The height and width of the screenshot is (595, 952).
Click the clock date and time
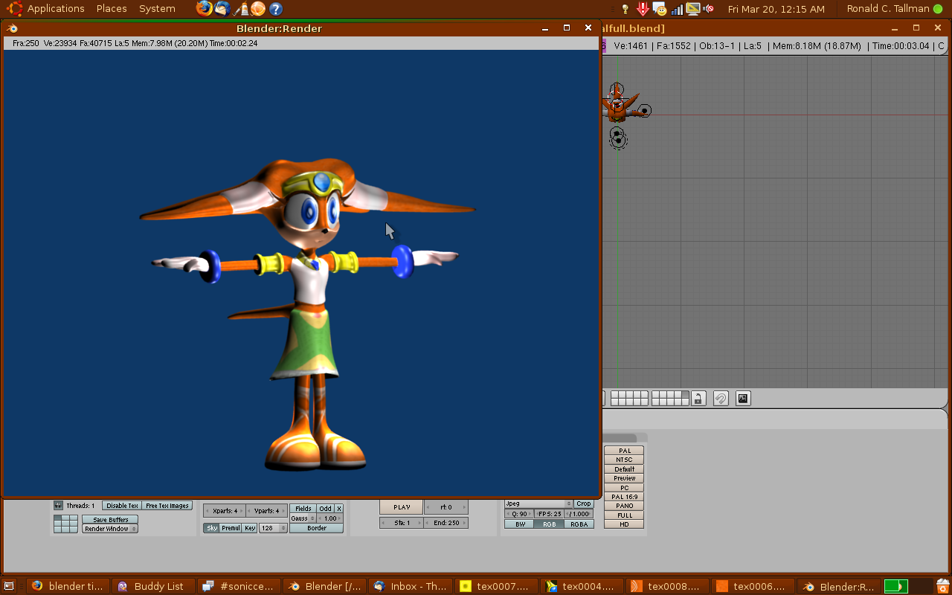click(x=776, y=9)
